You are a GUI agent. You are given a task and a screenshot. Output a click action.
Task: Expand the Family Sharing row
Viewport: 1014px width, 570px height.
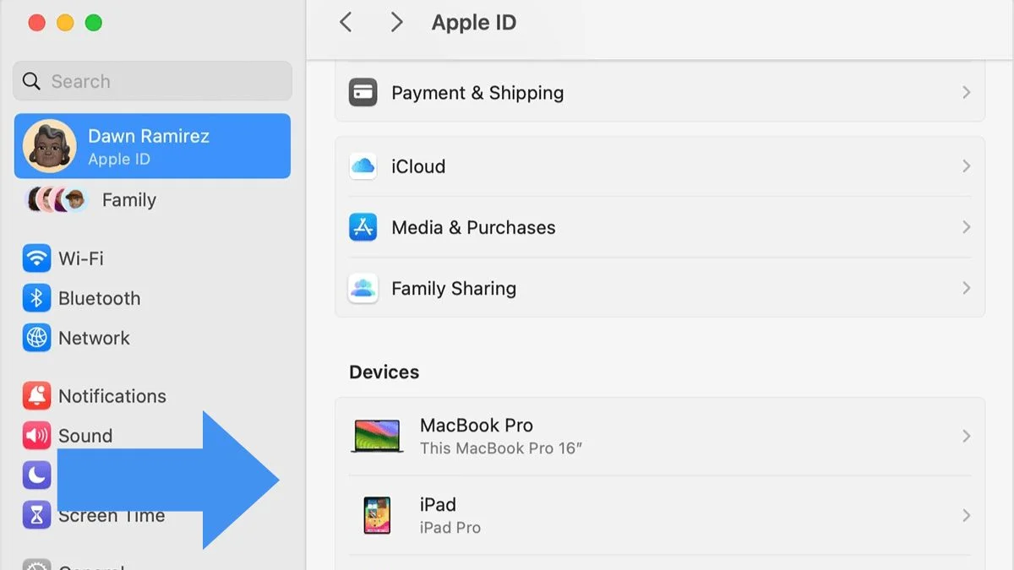(659, 288)
